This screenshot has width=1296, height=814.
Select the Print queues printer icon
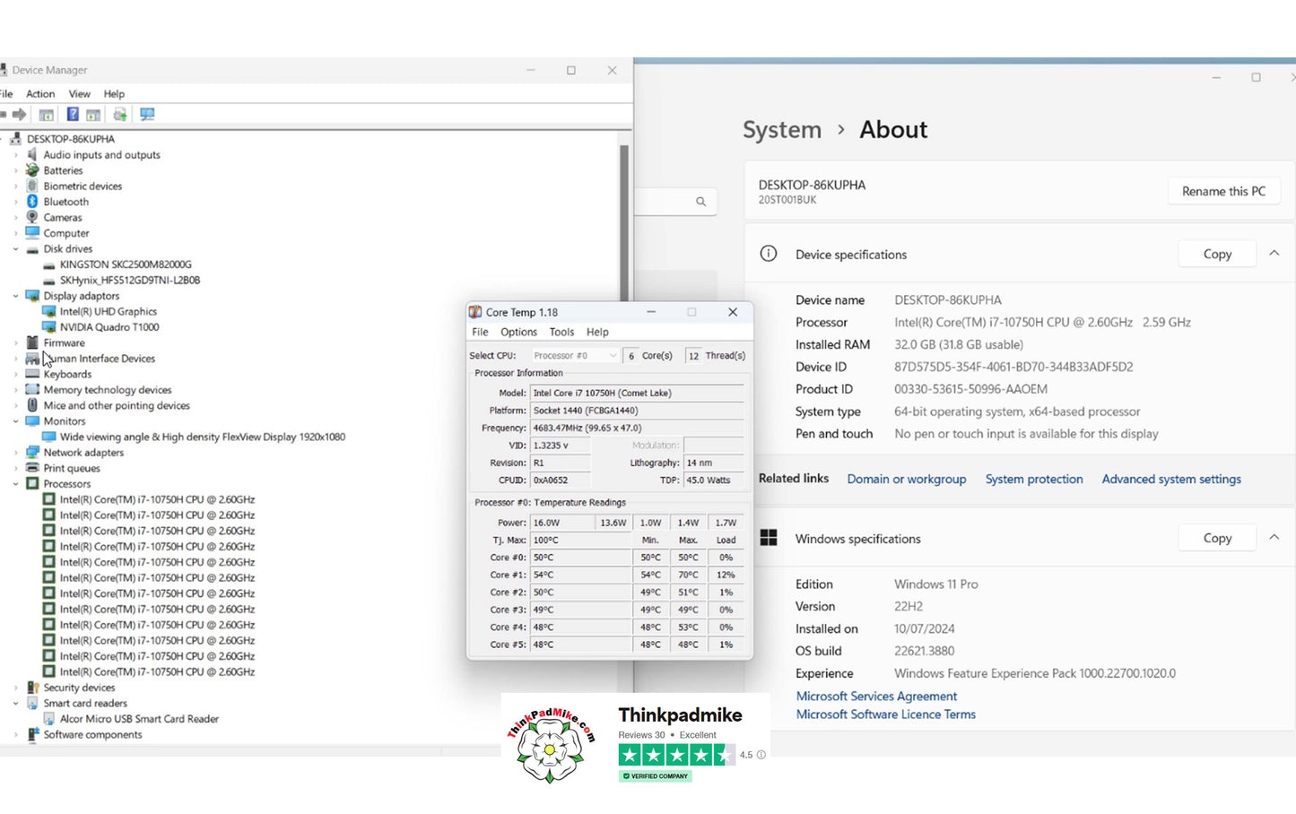32,469
